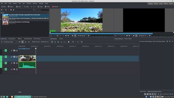This screenshot has height=98, width=174.
Task: Open the Clip Monitor hamburger menu
Action: [x=89, y=36]
